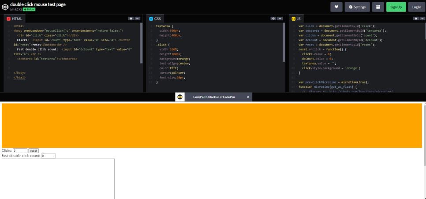The image size is (426, 199).
Task: Click the Fast double click count label
Action: [x=21, y=156]
